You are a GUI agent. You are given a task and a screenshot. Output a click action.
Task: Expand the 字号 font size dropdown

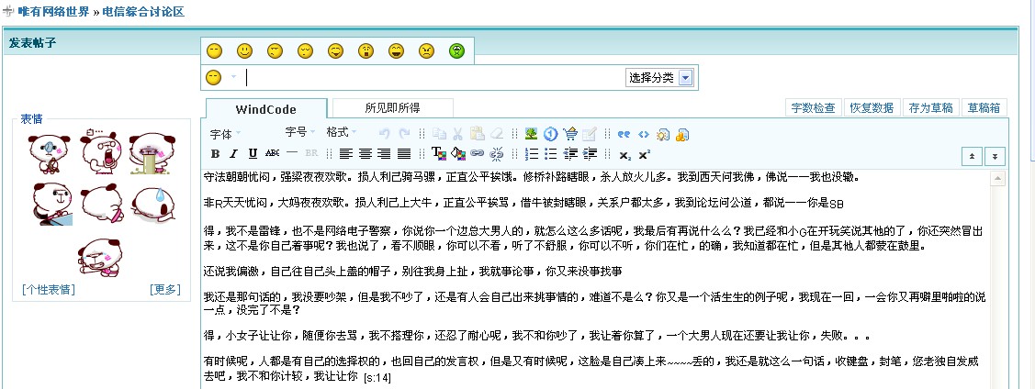299,133
